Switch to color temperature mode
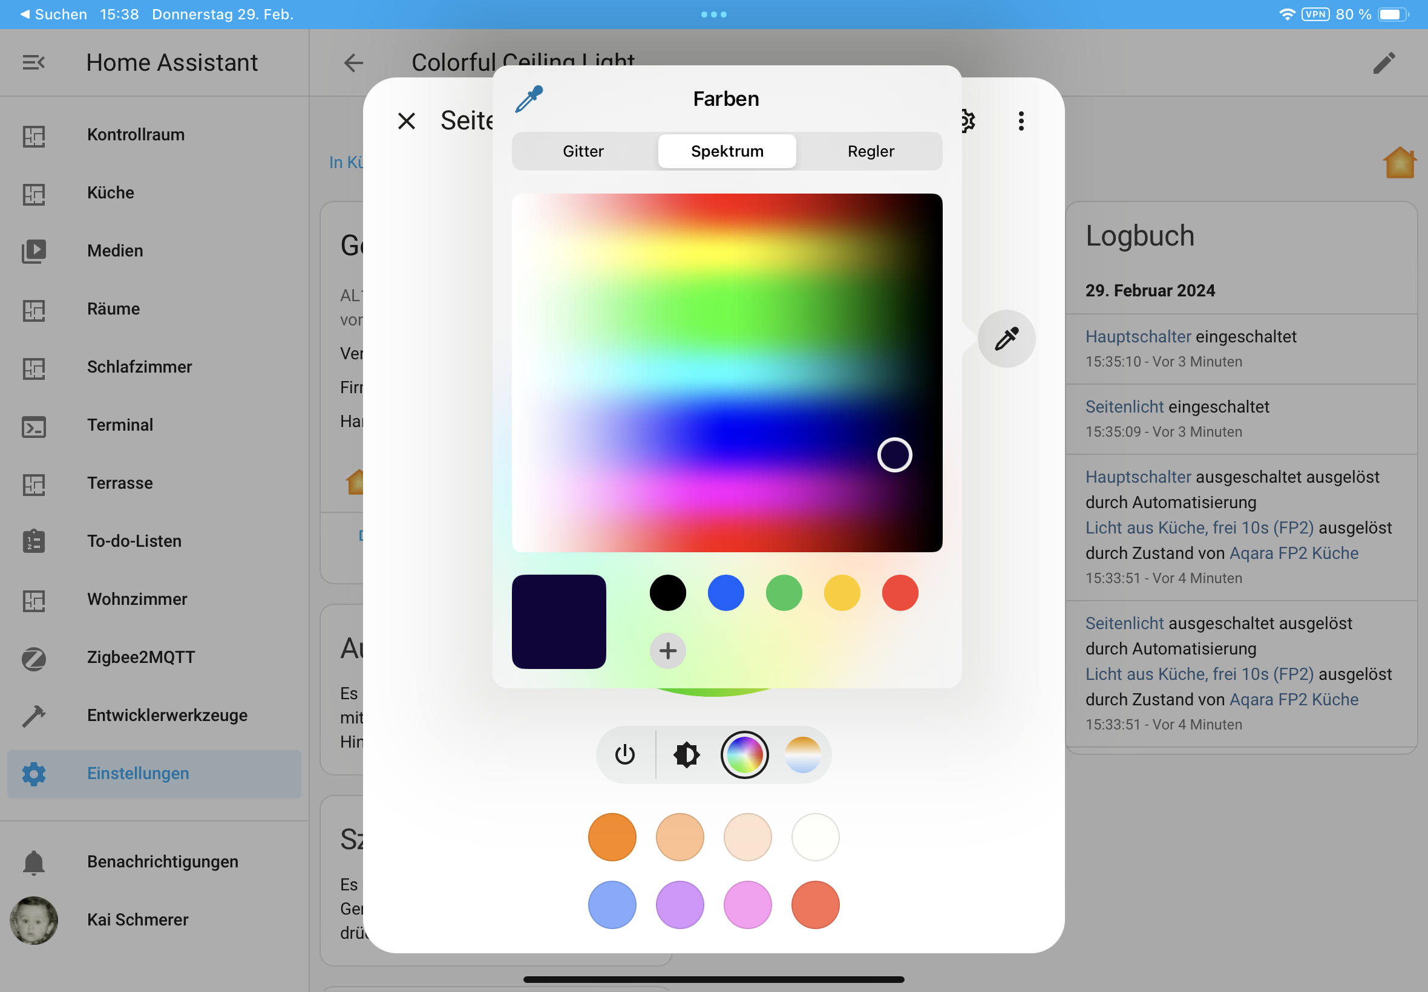1428x992 pixels. pos(802,755)
